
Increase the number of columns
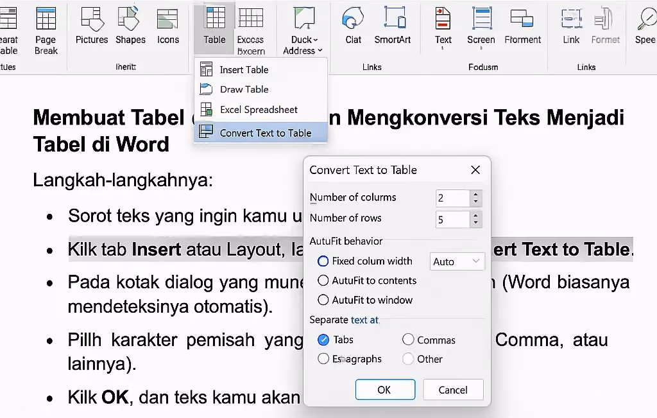pos(475,194)
